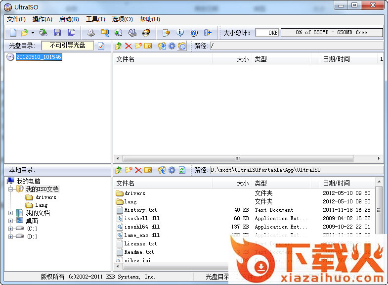The height and width of the screenshot is (285, 388).
Task: Click the image info icon
Action: tap(180, 33)
